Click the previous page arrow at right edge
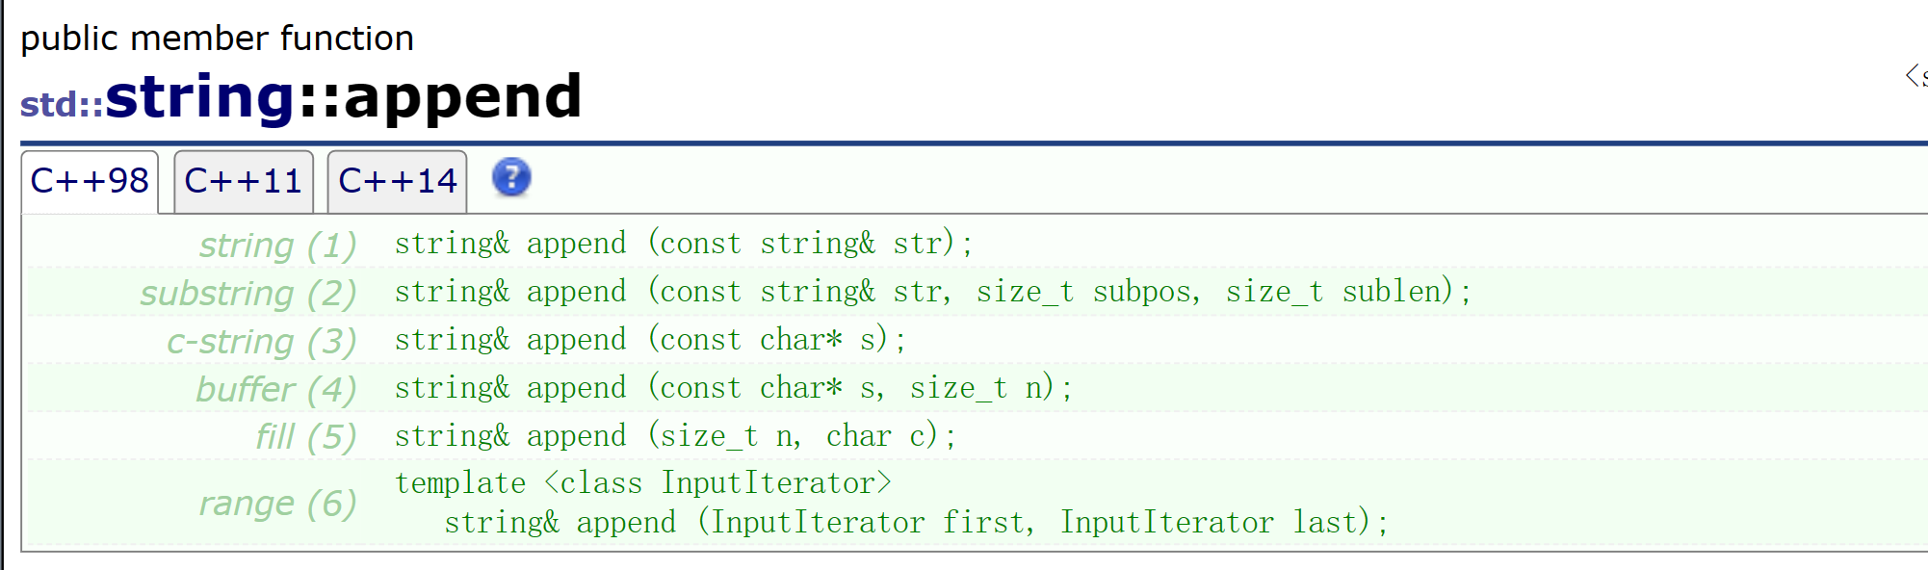This screenshot has width=1928, height=570. tap(1915, 76)
